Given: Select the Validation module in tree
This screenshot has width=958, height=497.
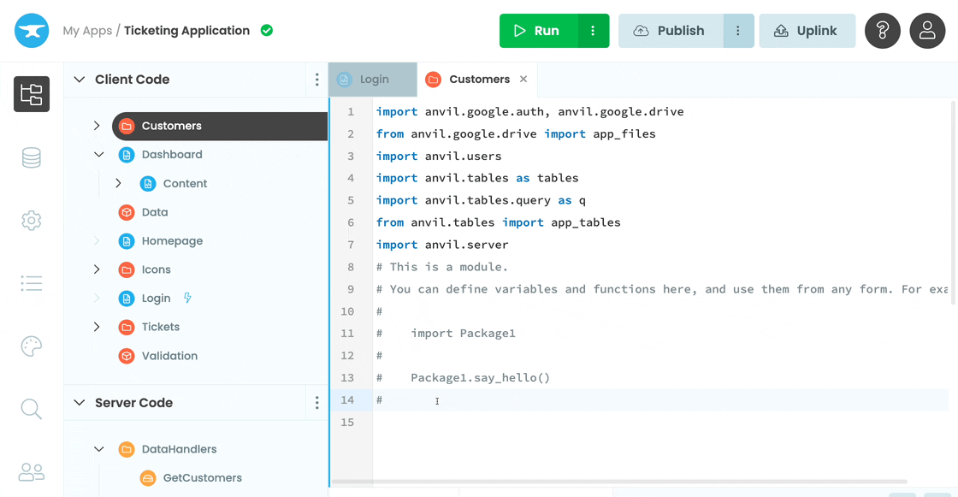Looking at the screenshot, I should point(169,356).
